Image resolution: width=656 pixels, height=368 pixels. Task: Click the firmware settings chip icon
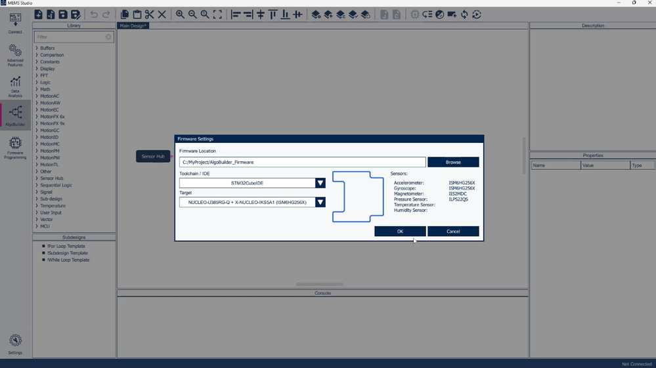(414, 14)
